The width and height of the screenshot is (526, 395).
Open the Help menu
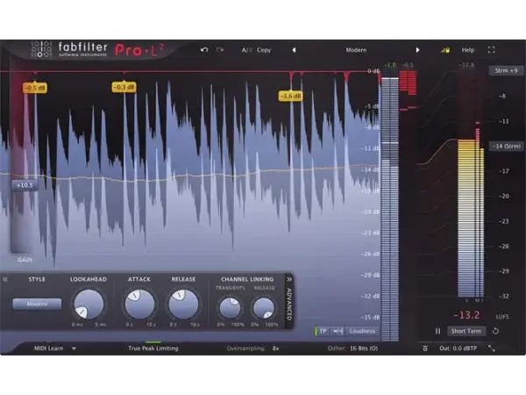pyautogui.click(x=468, y=50)
